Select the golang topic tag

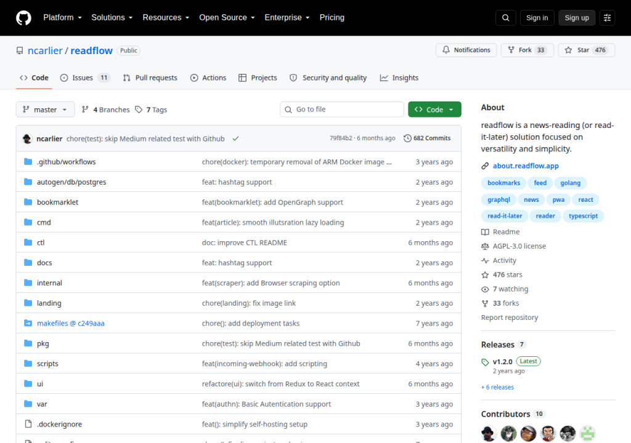tap(570, 183)
